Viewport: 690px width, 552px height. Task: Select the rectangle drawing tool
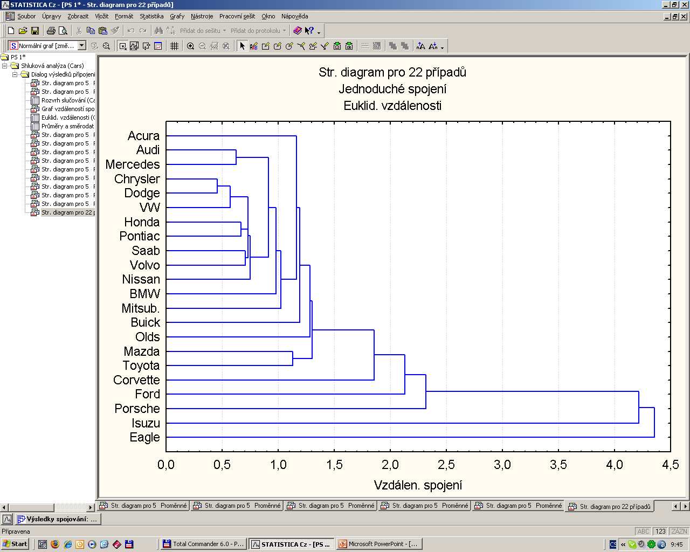[266, 46]
